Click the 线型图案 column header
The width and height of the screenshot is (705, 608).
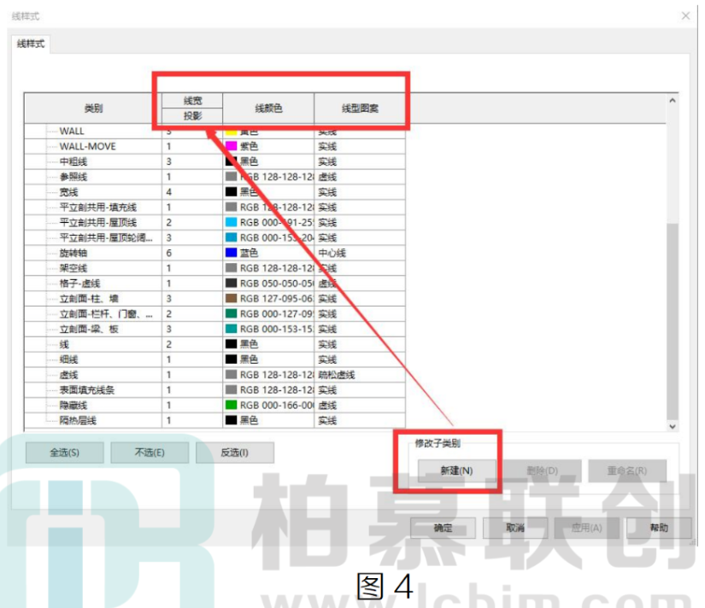coord(360,108)
